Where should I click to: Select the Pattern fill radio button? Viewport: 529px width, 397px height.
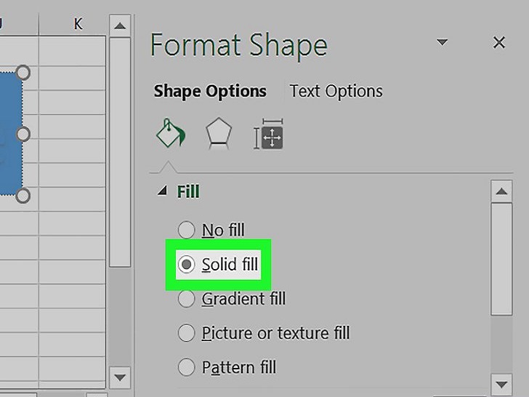pyautogui.click(x=186, y=367)
